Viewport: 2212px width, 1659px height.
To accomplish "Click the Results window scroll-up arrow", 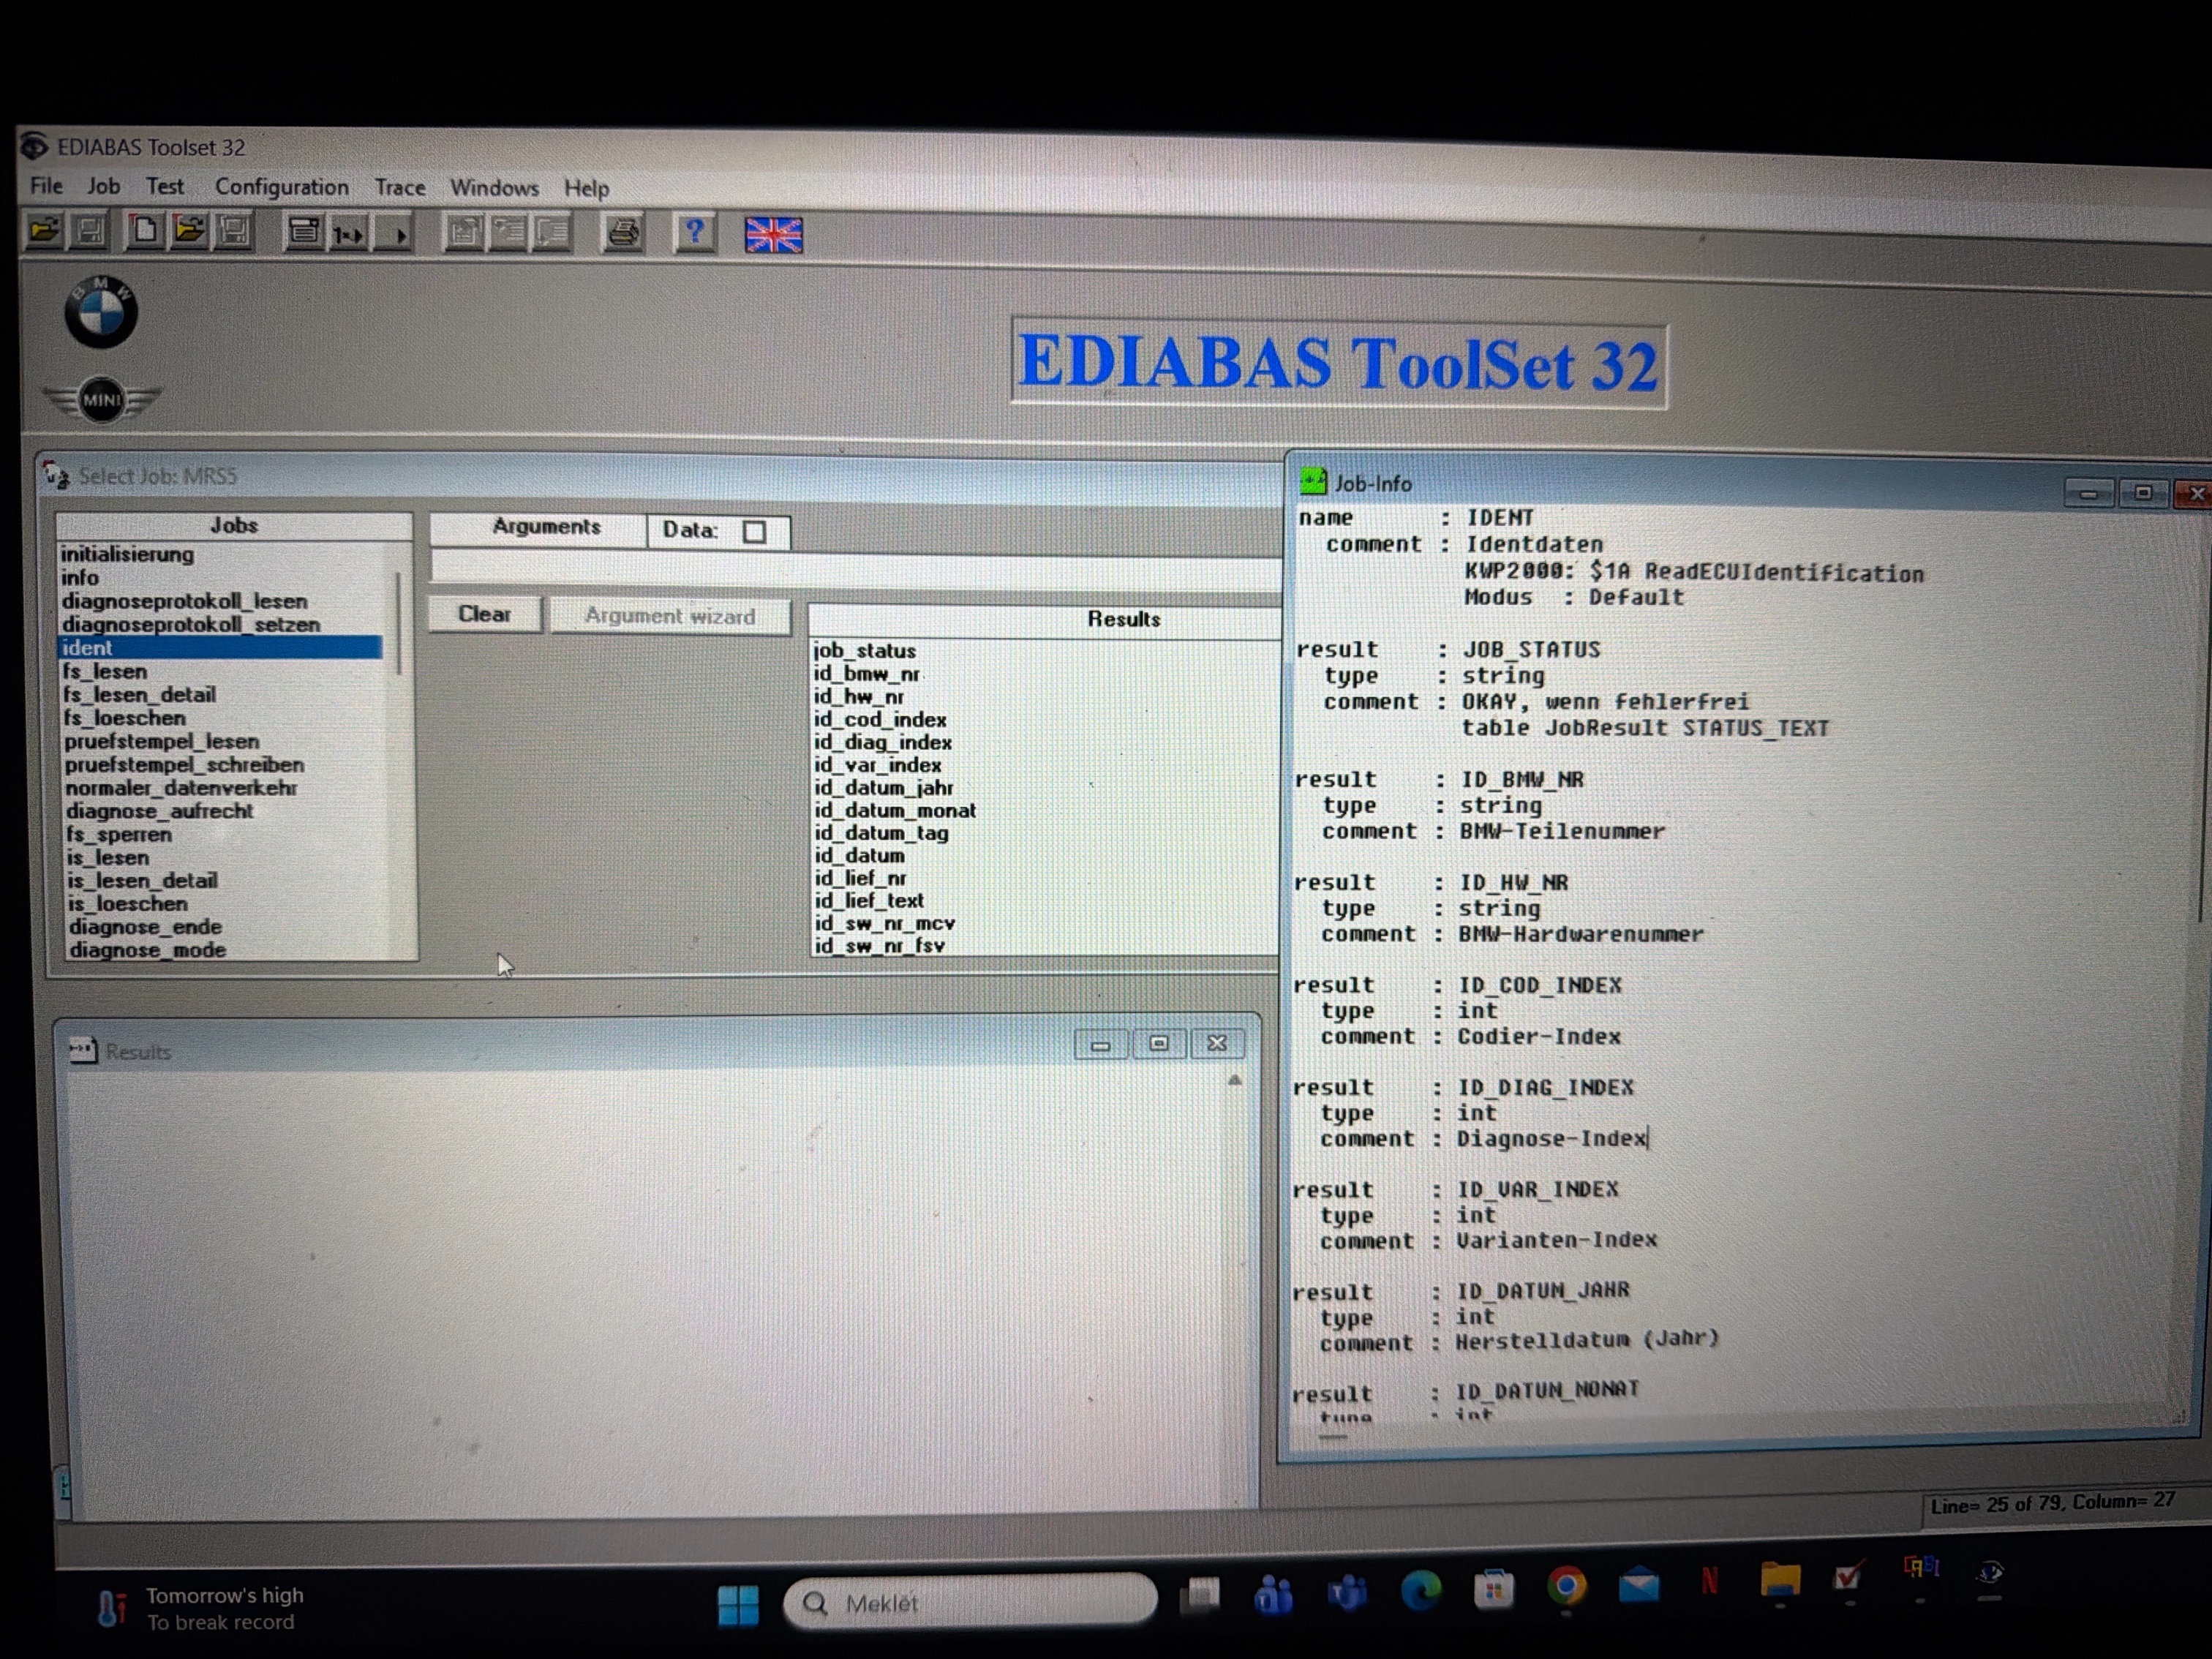I will pos(1234,1081).
